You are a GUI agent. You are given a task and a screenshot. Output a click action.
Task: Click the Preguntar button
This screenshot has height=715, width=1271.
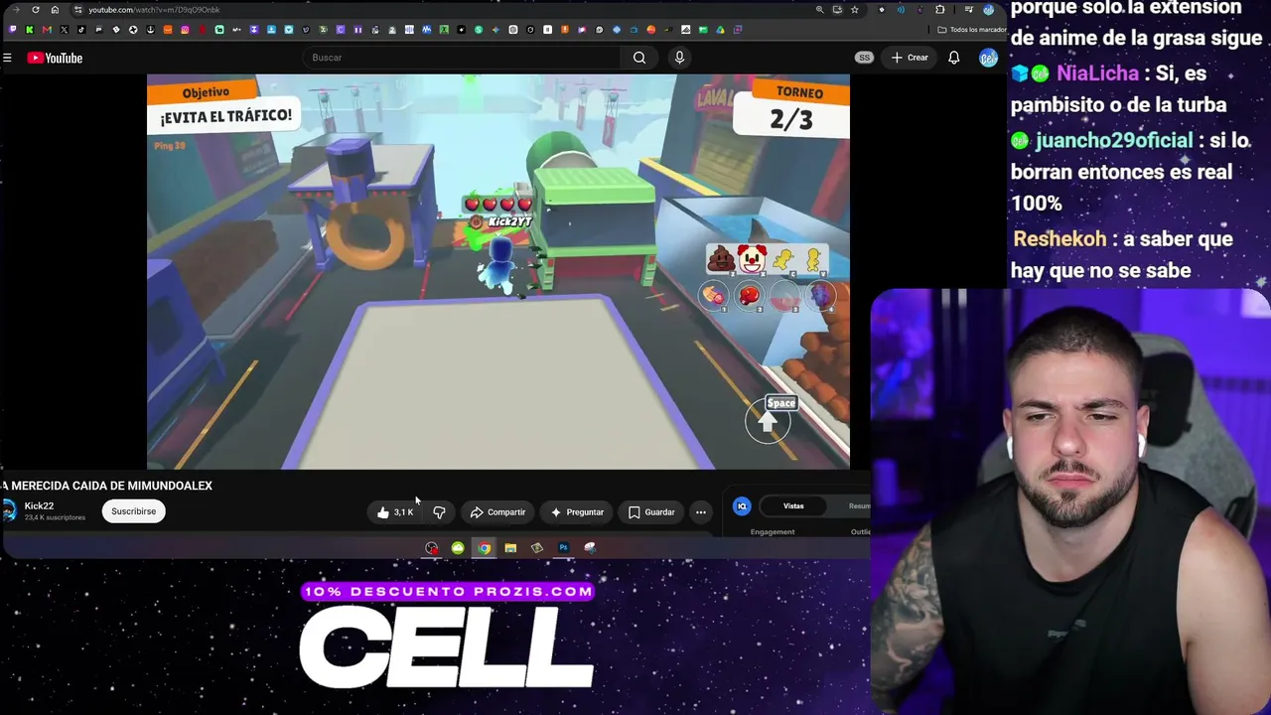click(577, 512)
